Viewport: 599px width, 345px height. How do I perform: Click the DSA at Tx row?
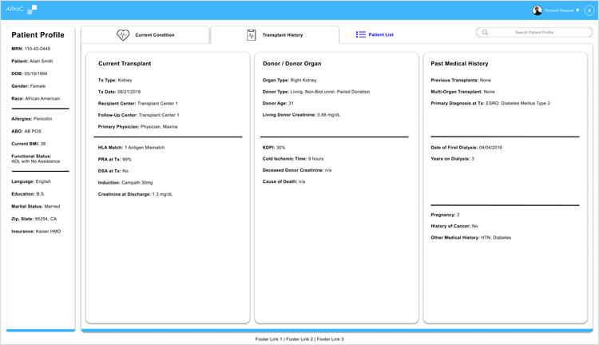[113, 171]
